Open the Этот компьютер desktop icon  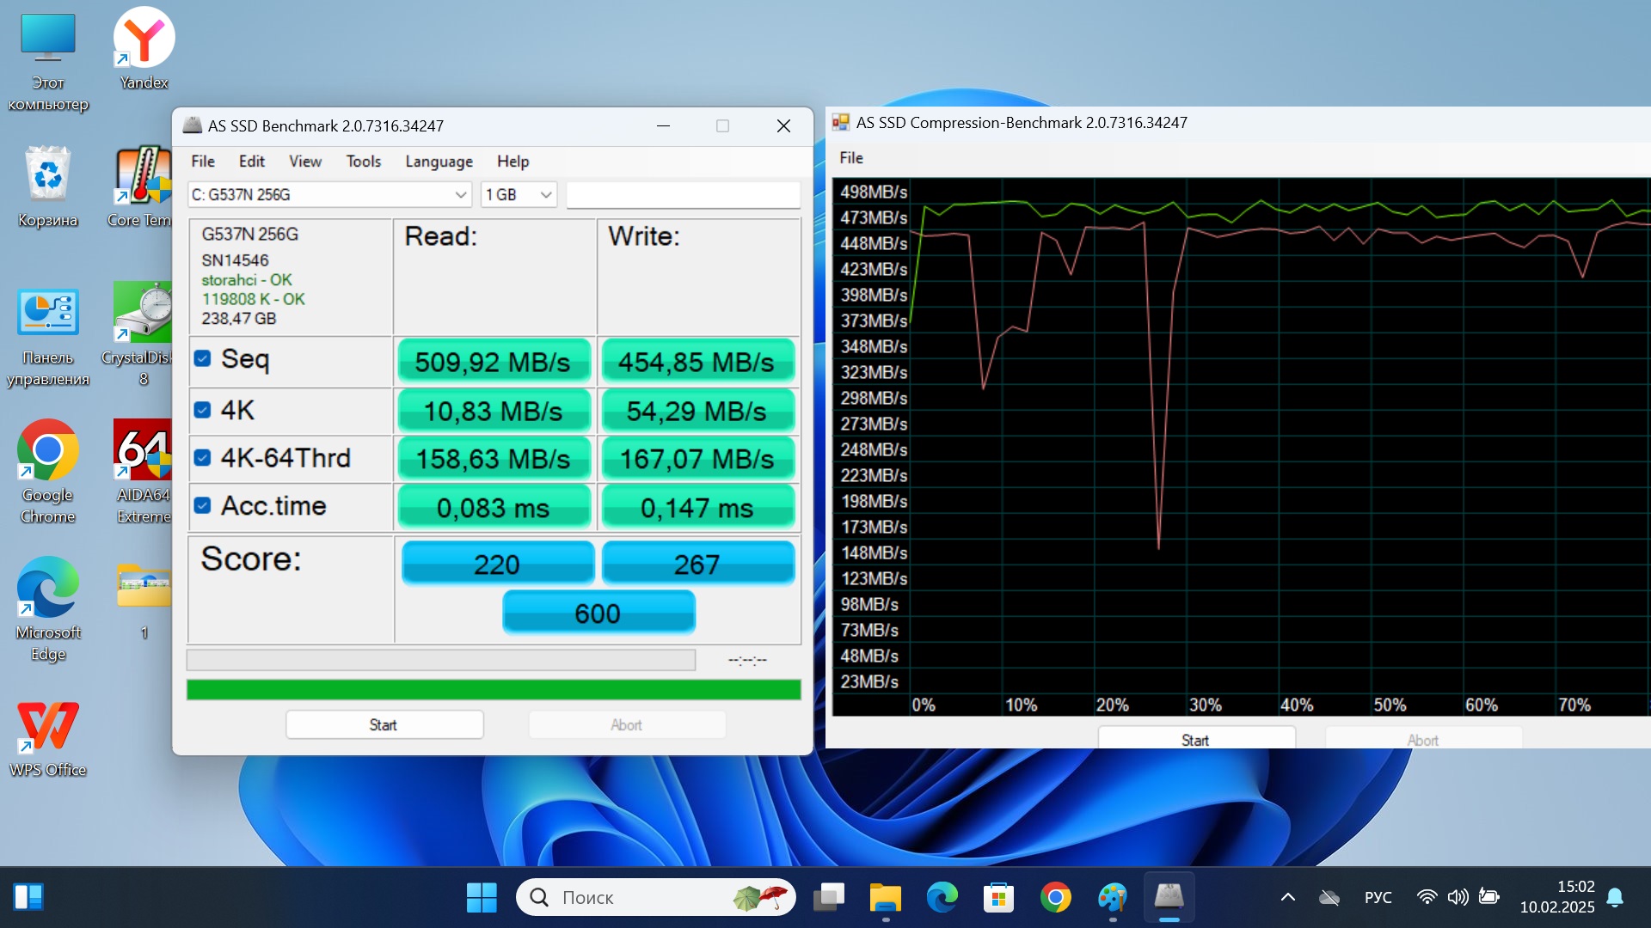click(x=48, y=60)
